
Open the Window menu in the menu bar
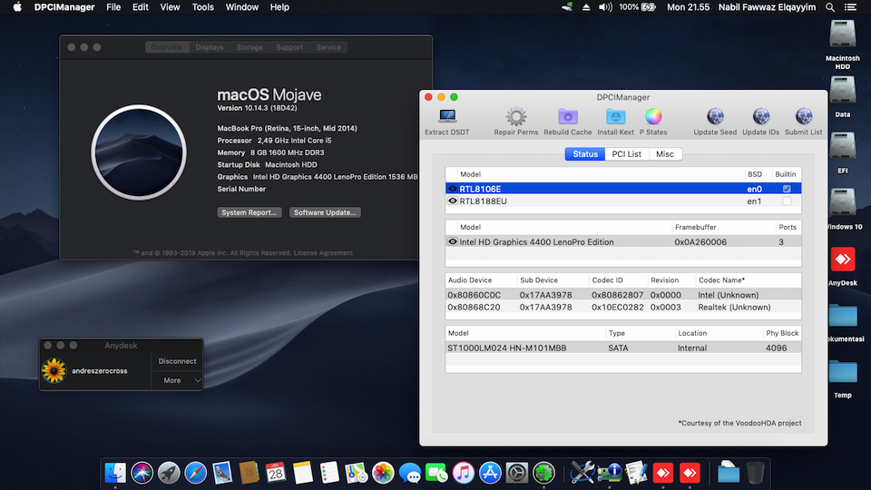point(242,7)
